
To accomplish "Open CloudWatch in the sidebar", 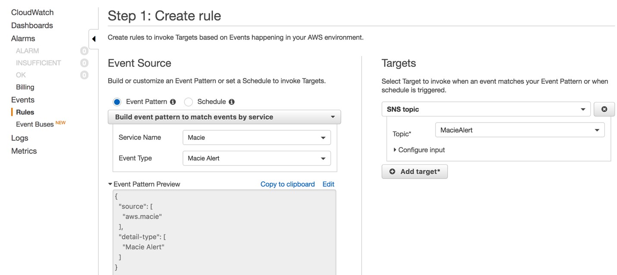I will (x=32, y=13).
